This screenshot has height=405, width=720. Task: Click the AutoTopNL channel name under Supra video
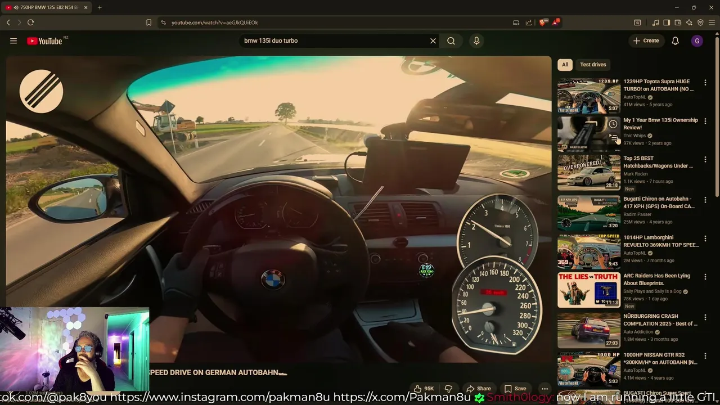(634, 97)
